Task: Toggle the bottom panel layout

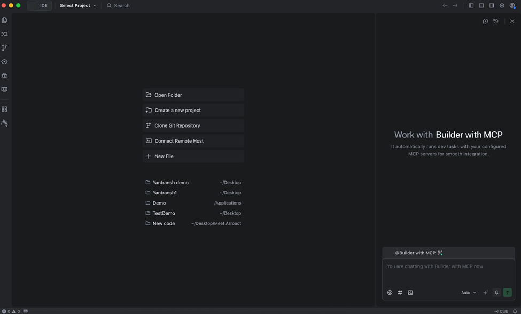Action: pos(481,6)
